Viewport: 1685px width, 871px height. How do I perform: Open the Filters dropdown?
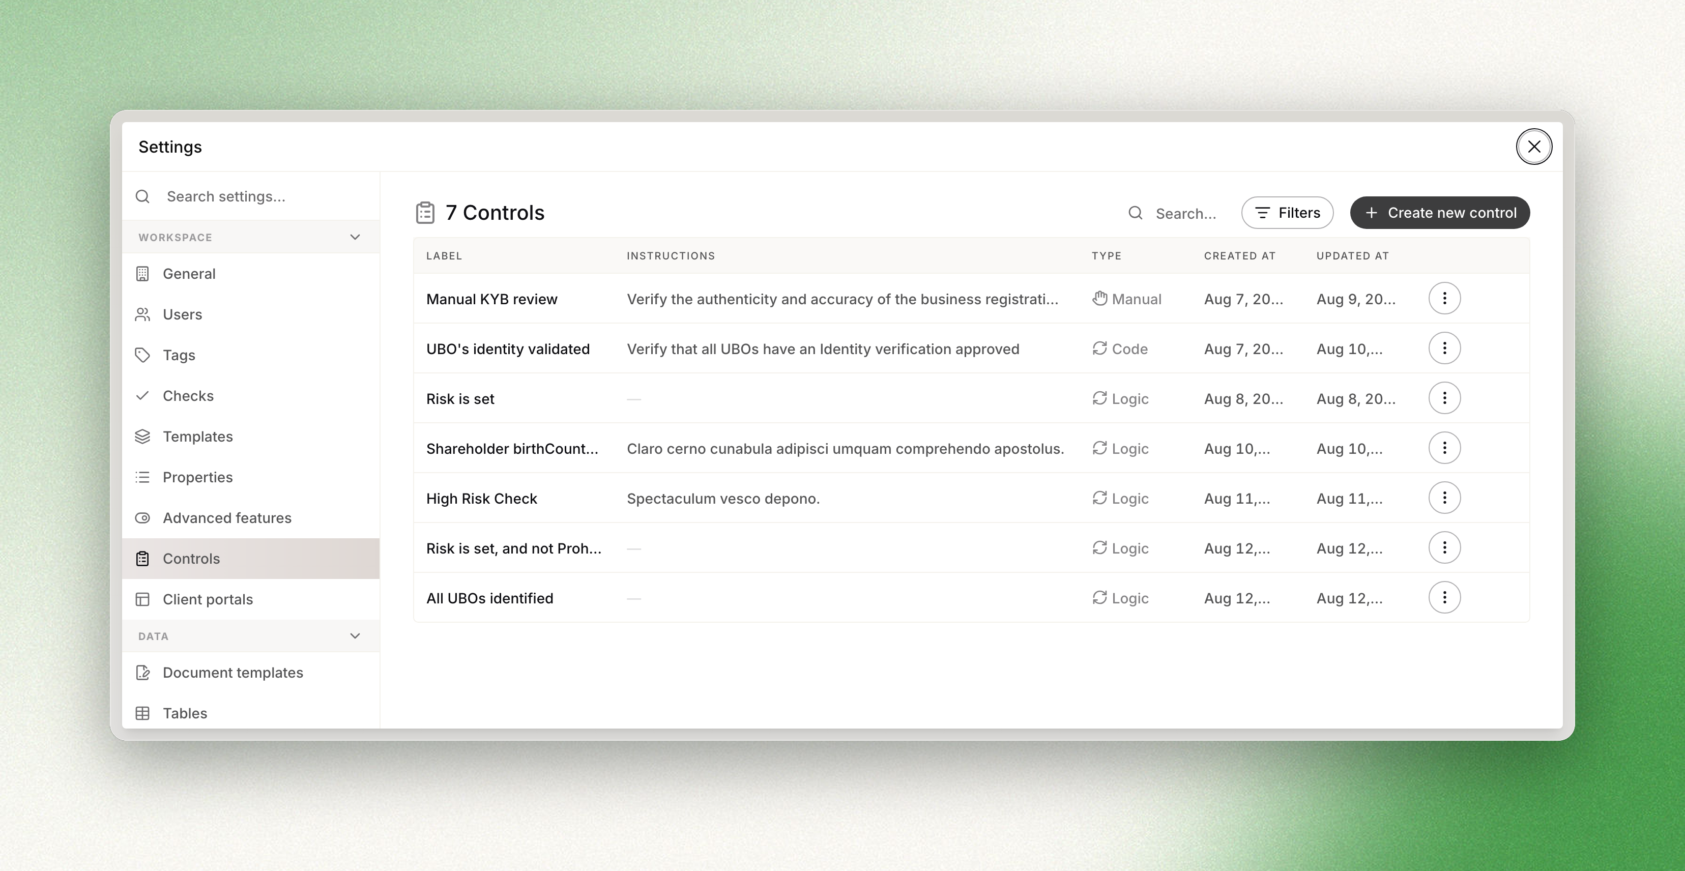point(1287,213)
